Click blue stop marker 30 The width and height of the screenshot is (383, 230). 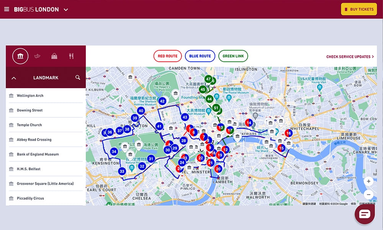pyautogui.click(x=168, y=150)
